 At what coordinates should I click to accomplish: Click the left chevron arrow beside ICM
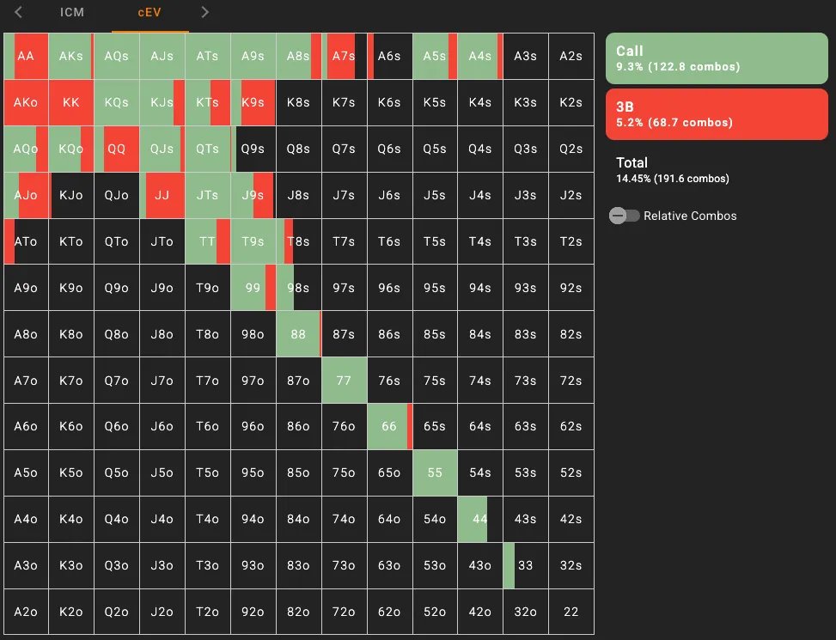click(19, 12)
